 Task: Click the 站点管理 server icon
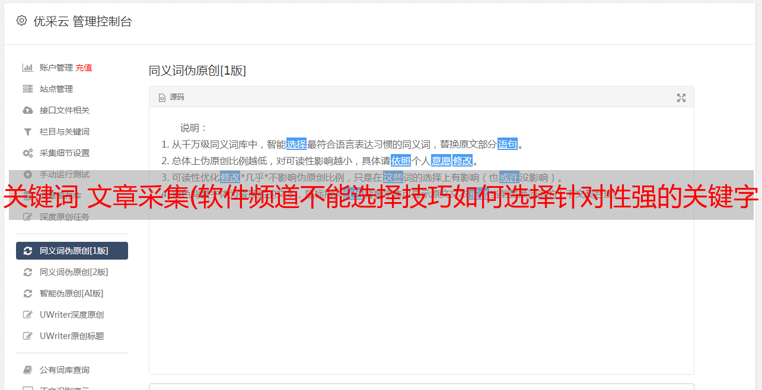[27, 89]
